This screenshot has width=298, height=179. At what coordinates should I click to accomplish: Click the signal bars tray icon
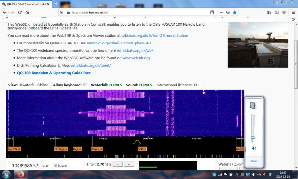pyautogui.click(x=220, y=174)
